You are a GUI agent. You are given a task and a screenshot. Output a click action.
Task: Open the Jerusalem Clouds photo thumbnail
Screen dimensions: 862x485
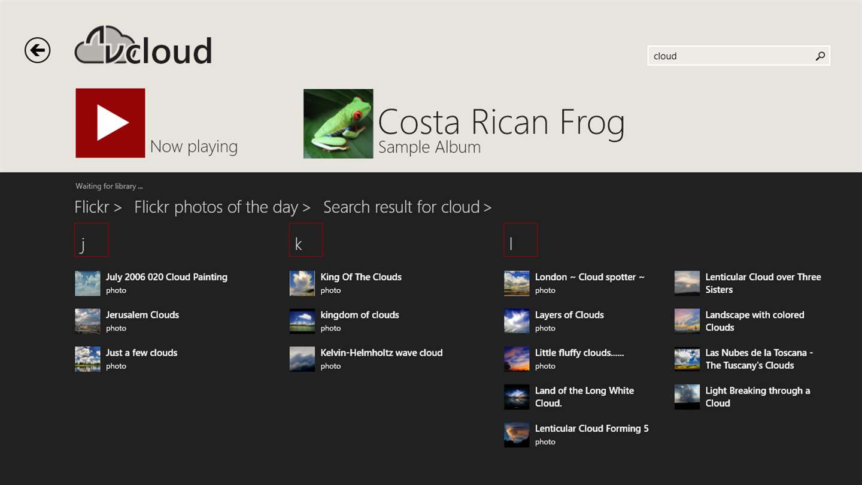click(x=87, y=321)
